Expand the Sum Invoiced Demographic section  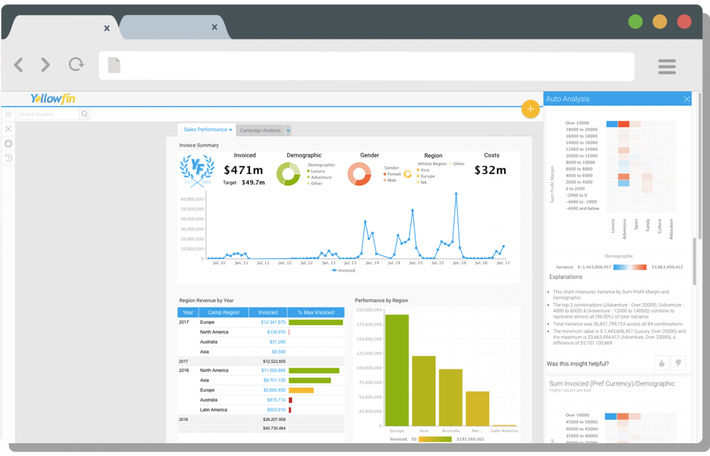[x=611, y=383]
